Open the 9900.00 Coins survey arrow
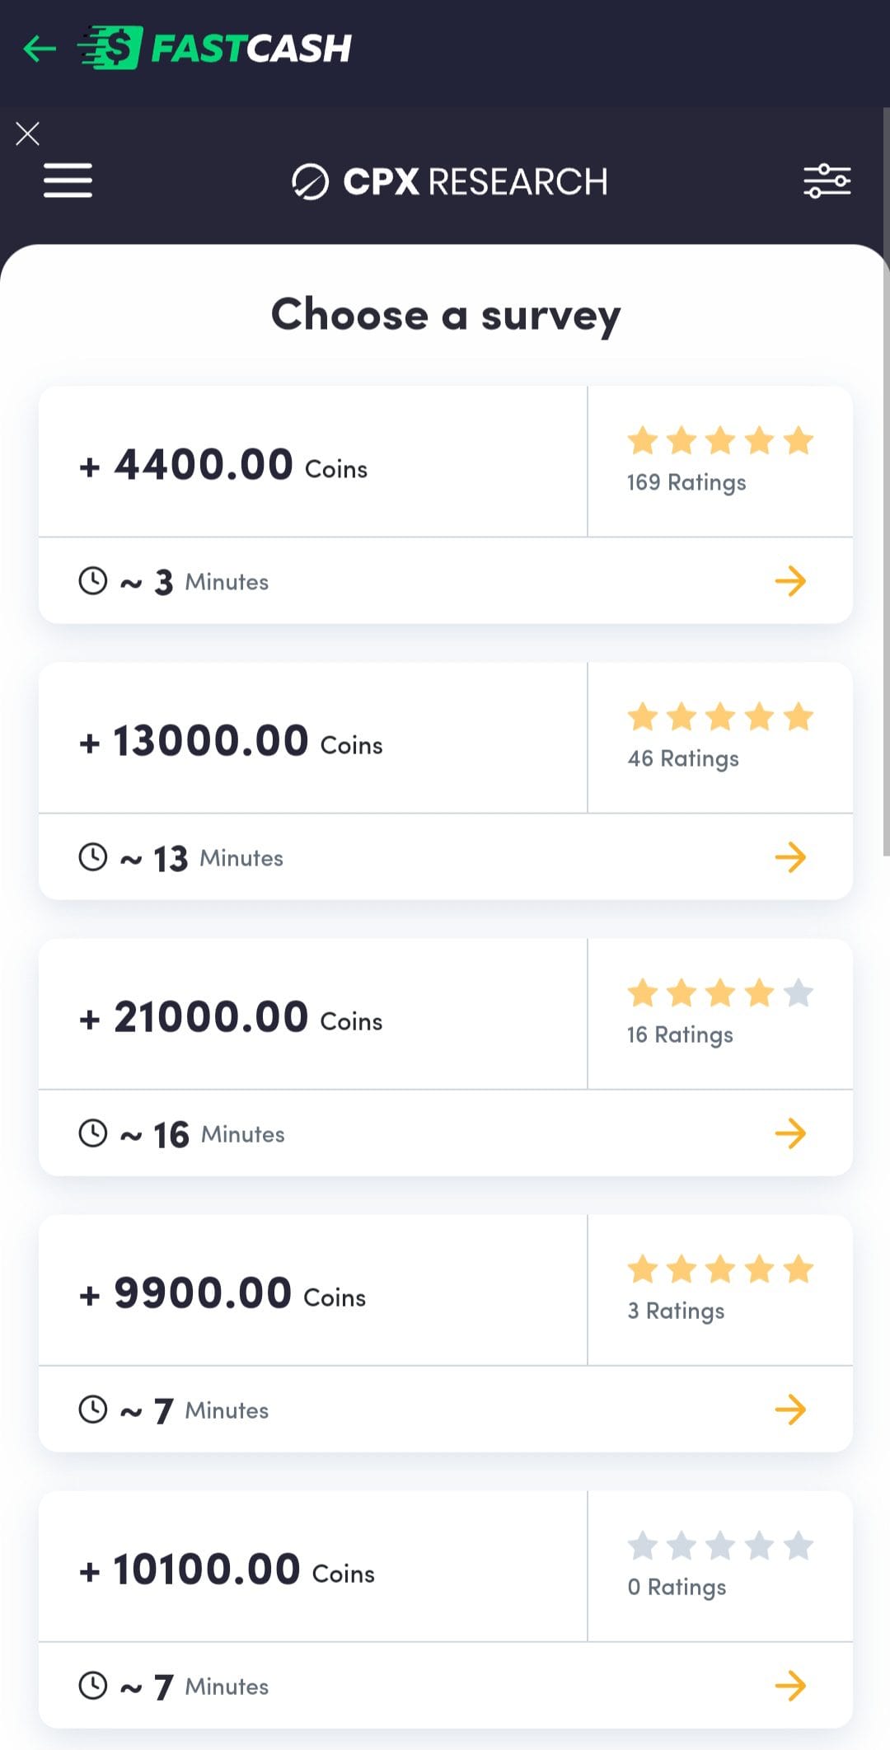This screenshot has width=890, height=1750. [x=789, y=1410]
